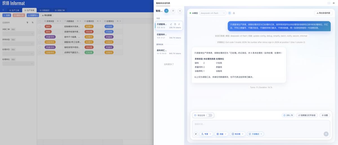Open the 异常类型 column header menu arrow
The image size is (338, 145).
tap(61, 21)
